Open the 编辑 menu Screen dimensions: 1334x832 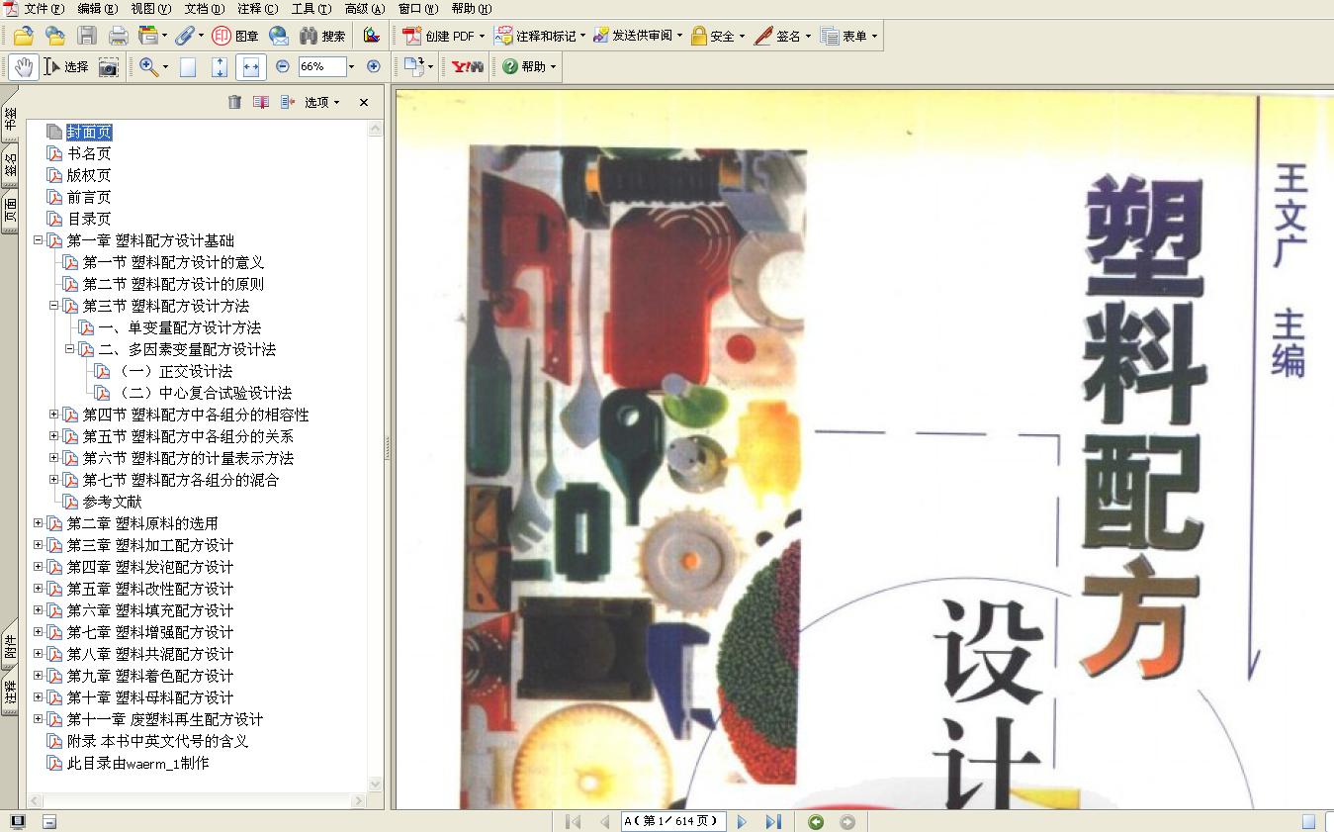click(x=97, y=9)
